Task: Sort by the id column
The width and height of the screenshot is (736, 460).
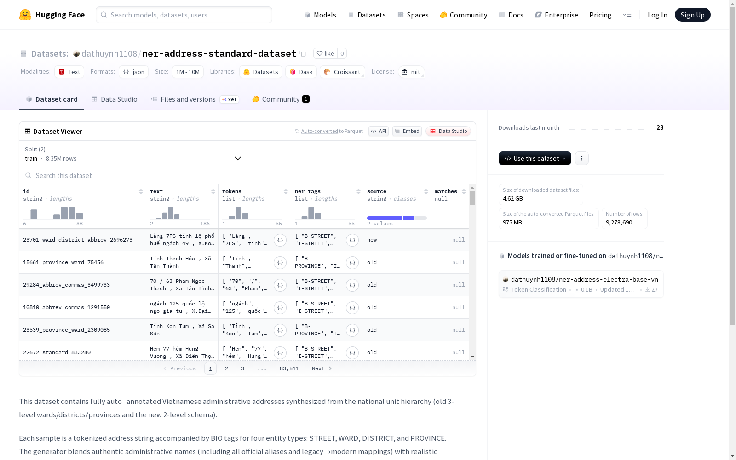Action: point(141,191)
